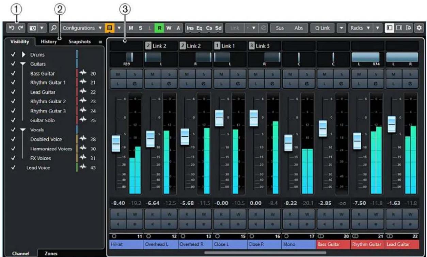Image resolution: width=427 pixels, height=257 pixels.
Task: Toggle the toolbar W write automation
Action: (168, 28)
